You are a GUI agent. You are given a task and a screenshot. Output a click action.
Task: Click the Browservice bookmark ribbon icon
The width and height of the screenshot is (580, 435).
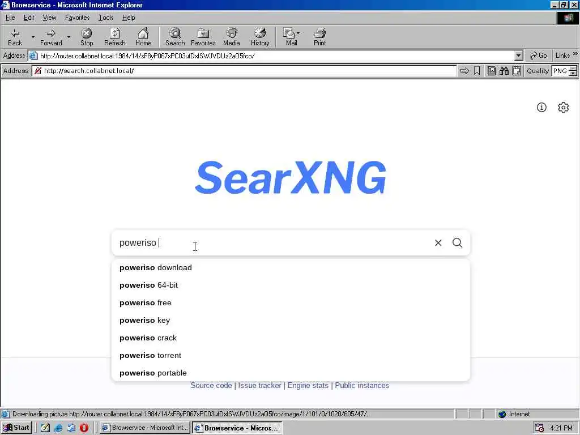(x=477, y=71)
